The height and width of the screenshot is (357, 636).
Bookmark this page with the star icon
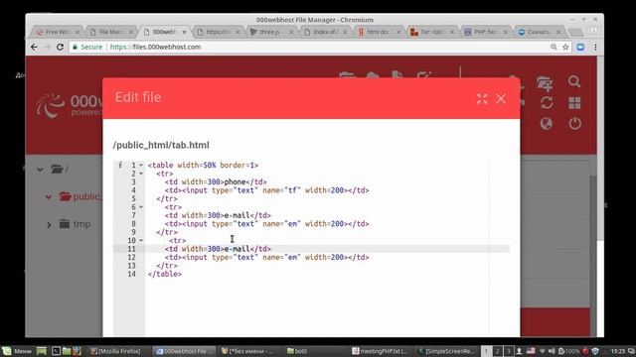click(565, 47)
